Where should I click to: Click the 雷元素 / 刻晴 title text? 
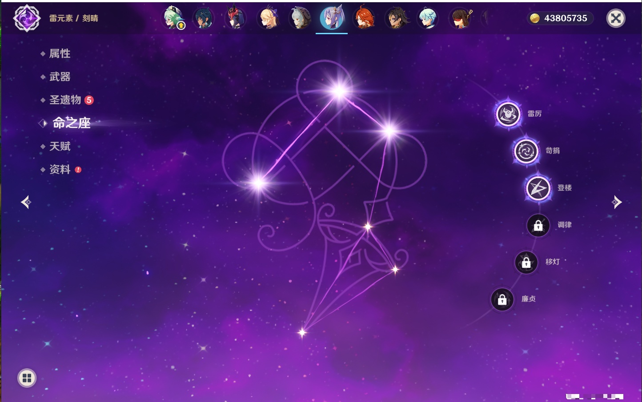[x=74, y=18]
